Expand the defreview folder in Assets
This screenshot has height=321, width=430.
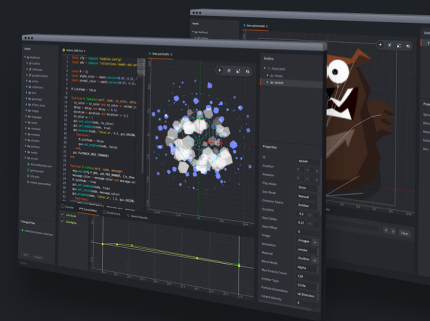coord(27,69)
